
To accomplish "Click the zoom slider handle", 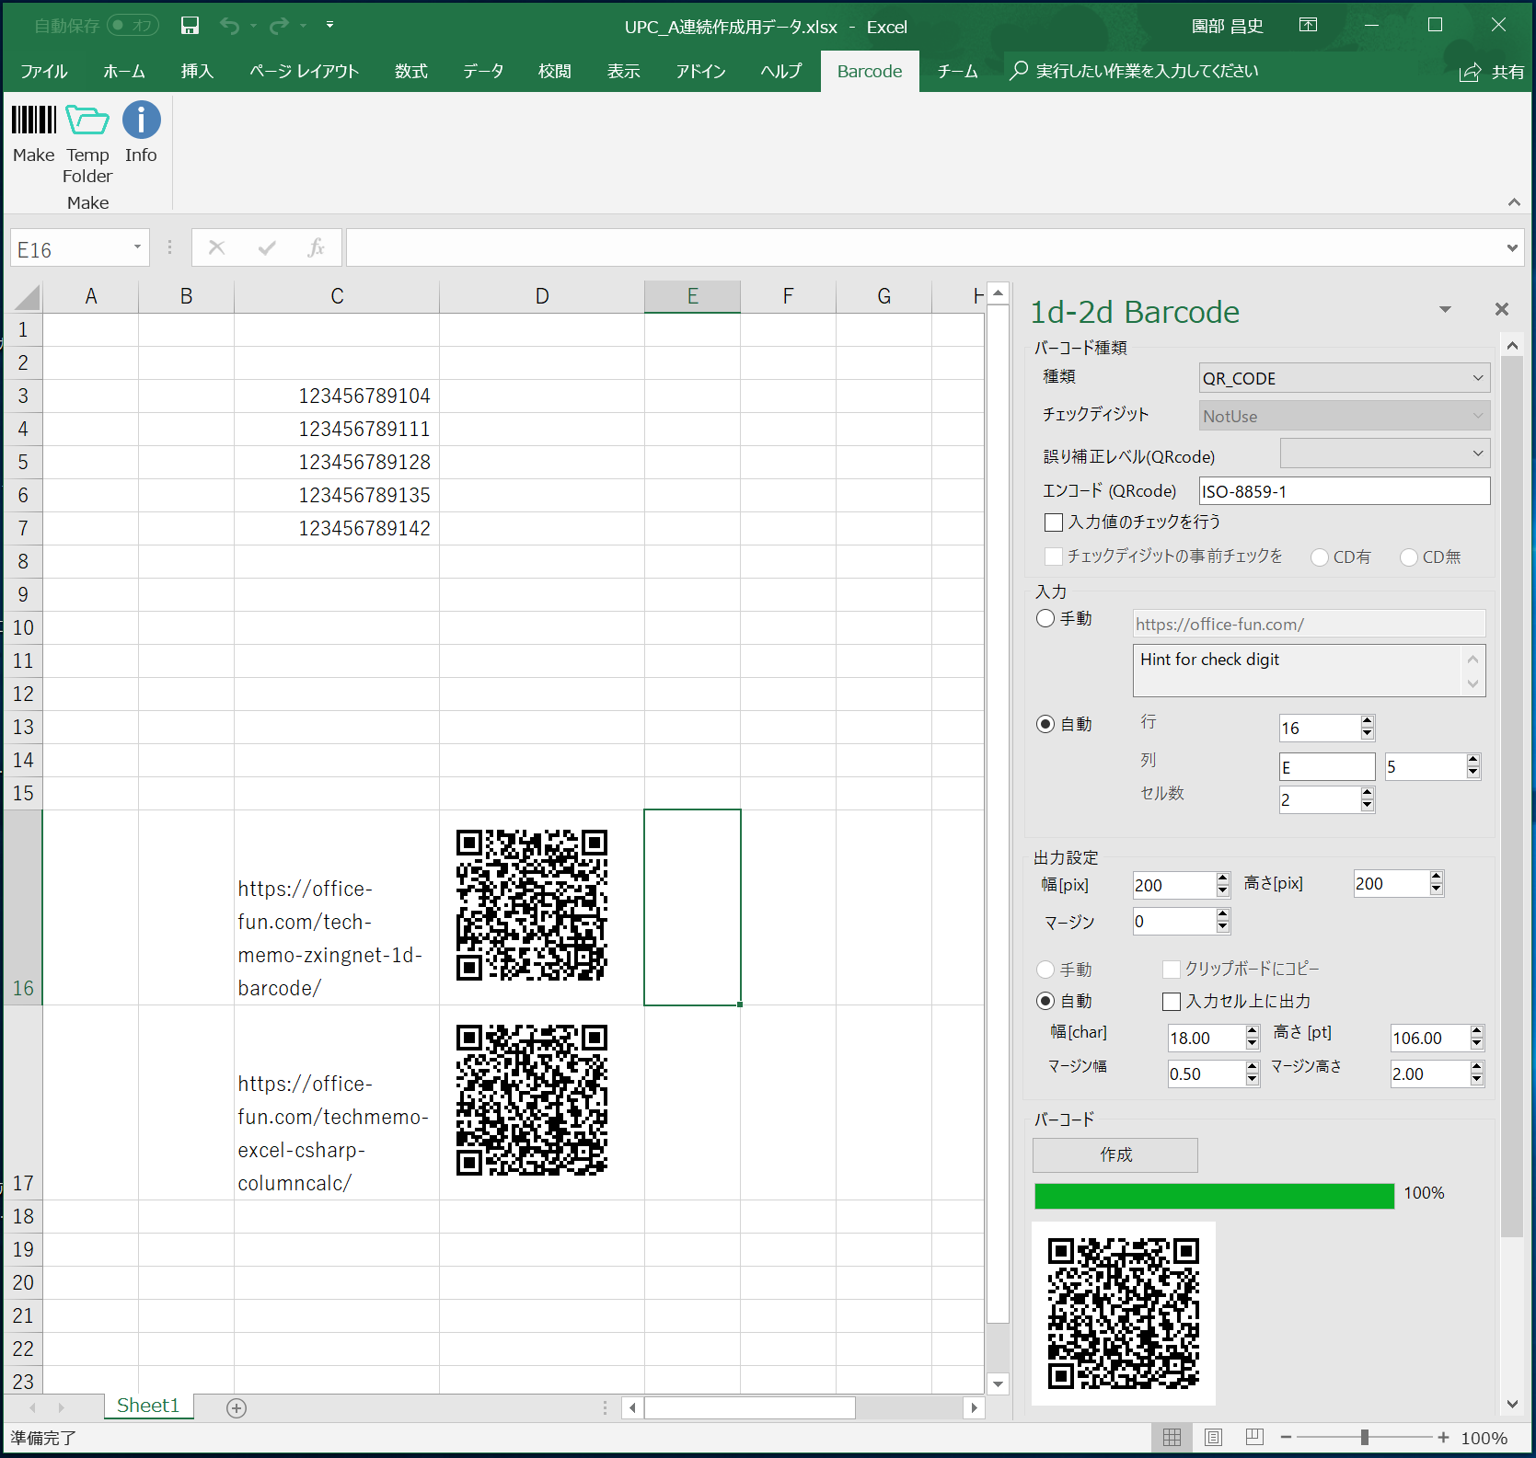I will pyautogui.click(x=1365, y=1438).
